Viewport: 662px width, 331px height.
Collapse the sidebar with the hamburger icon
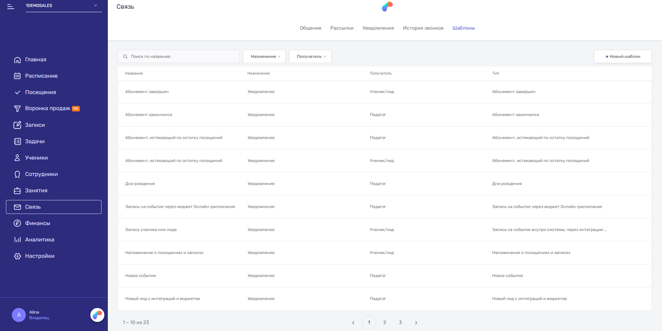[x=10, y=6]
